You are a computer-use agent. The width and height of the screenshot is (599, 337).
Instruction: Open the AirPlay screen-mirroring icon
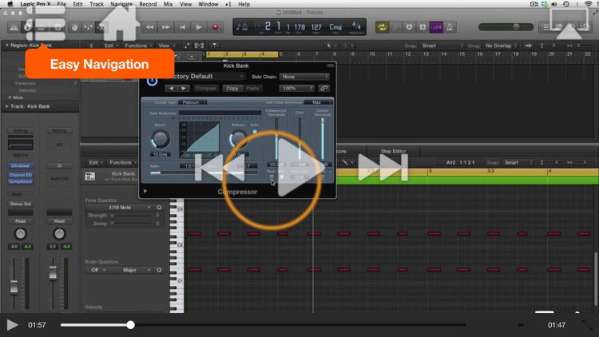coord(569,23)
